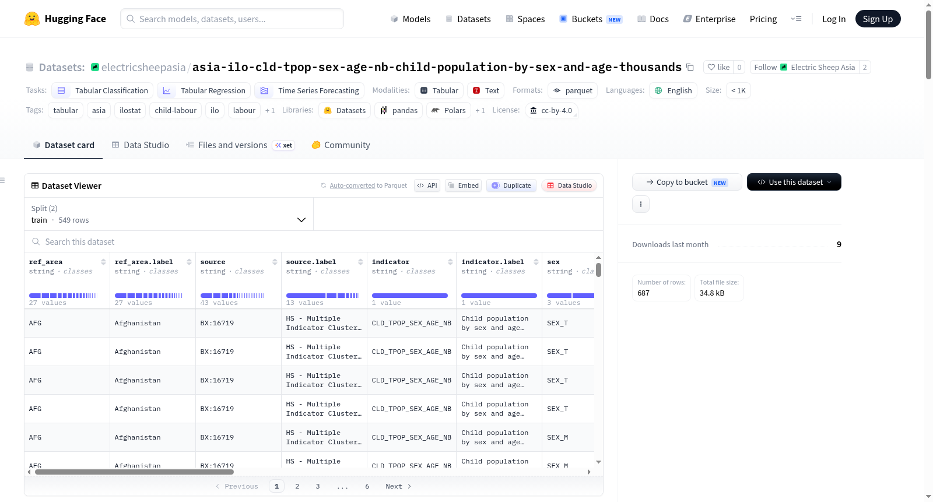Click the Hugging Face logo icon
Image resolution: width=933 pixels, height=502 pixels.
click(32, 19)
